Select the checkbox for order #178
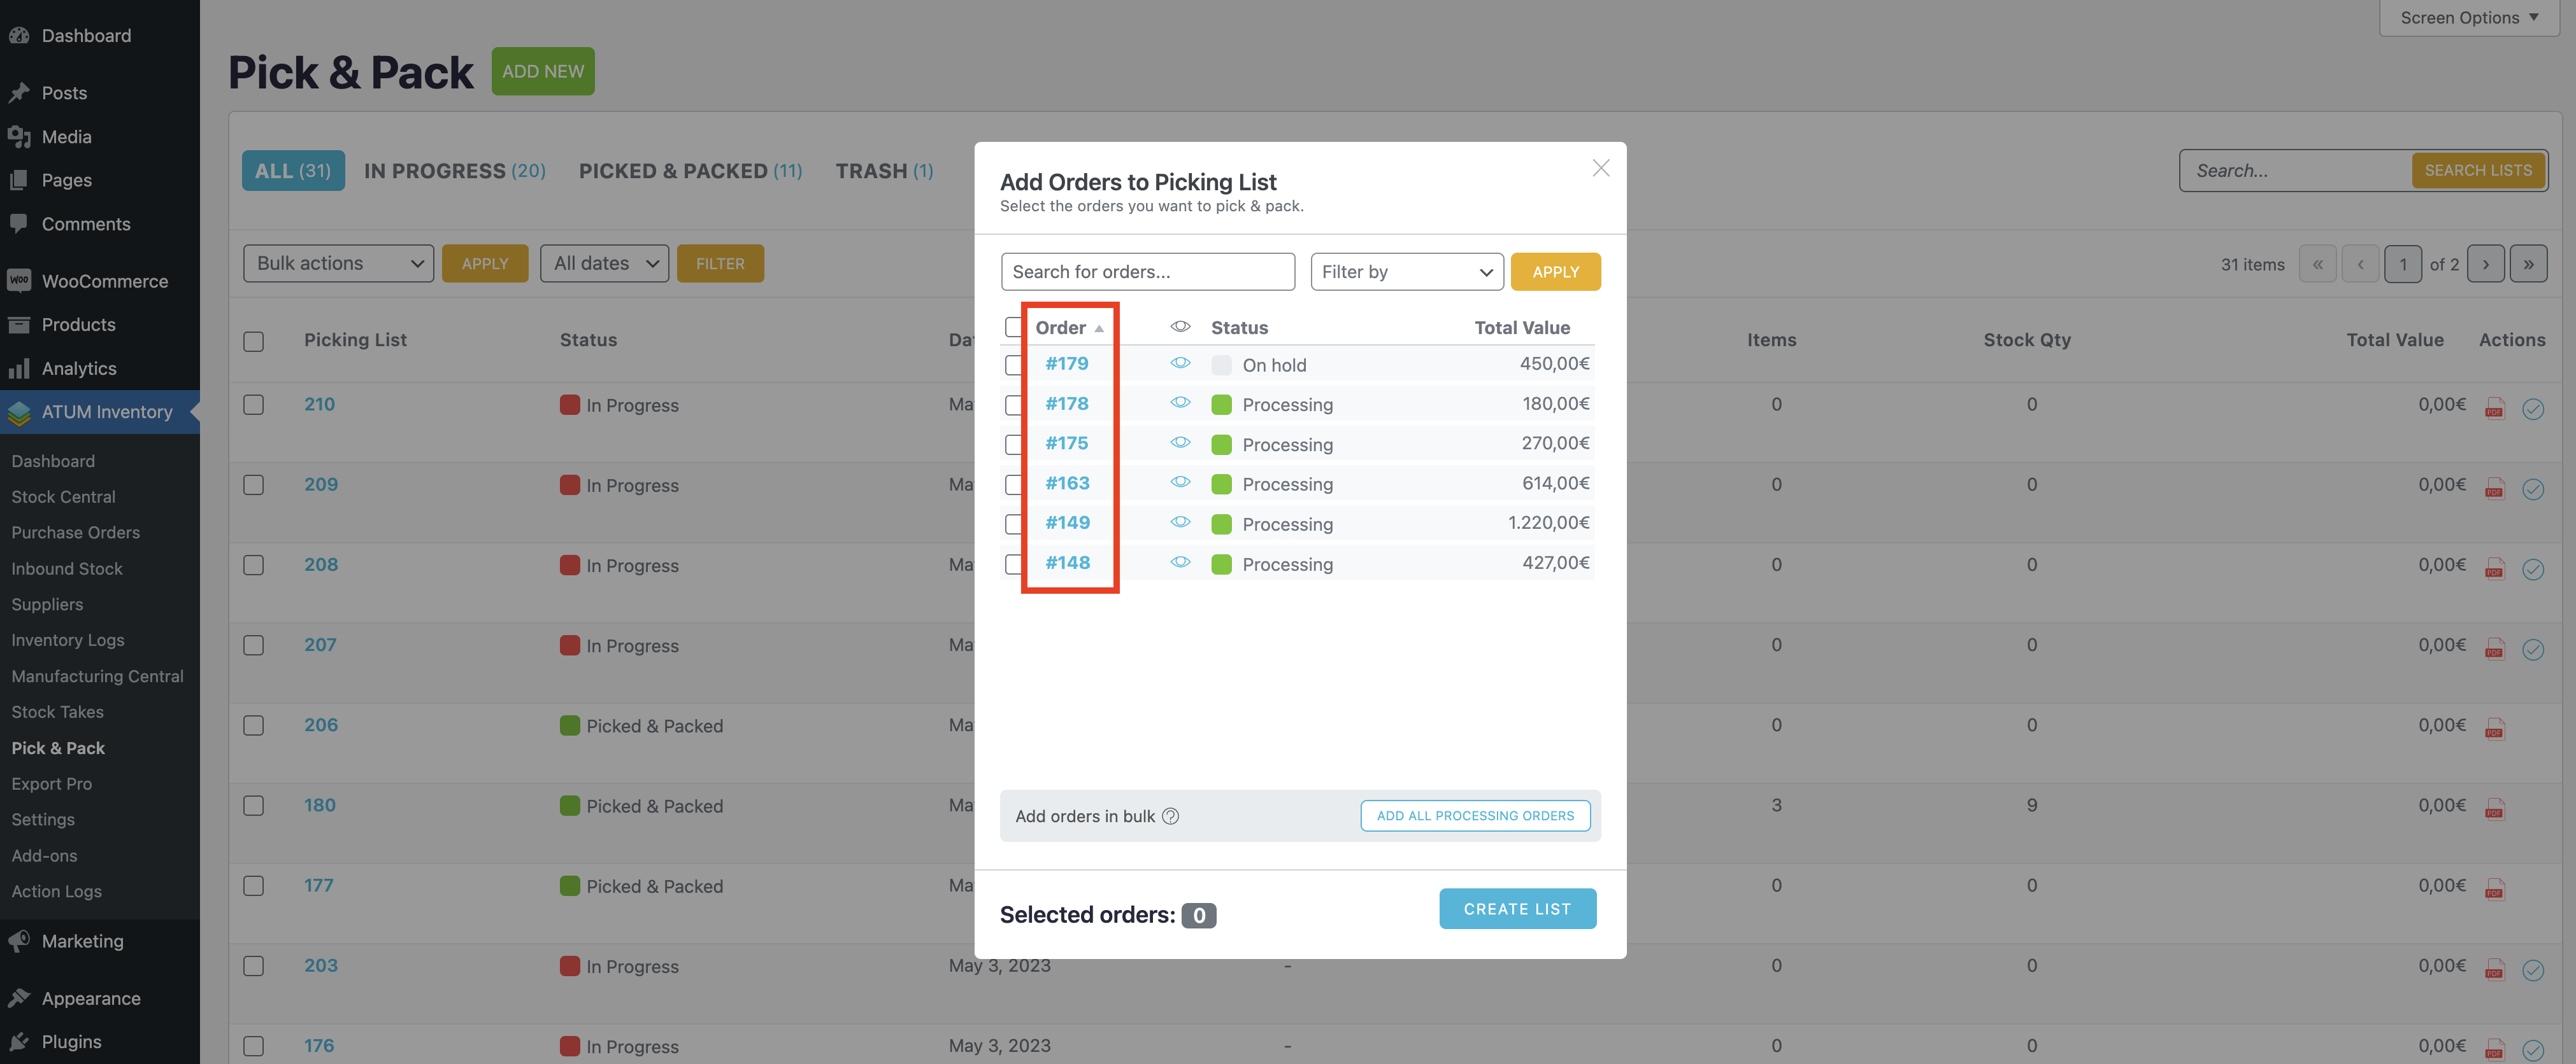2576x1064 pixels. pyautogui.click(x=1013, y=405)
